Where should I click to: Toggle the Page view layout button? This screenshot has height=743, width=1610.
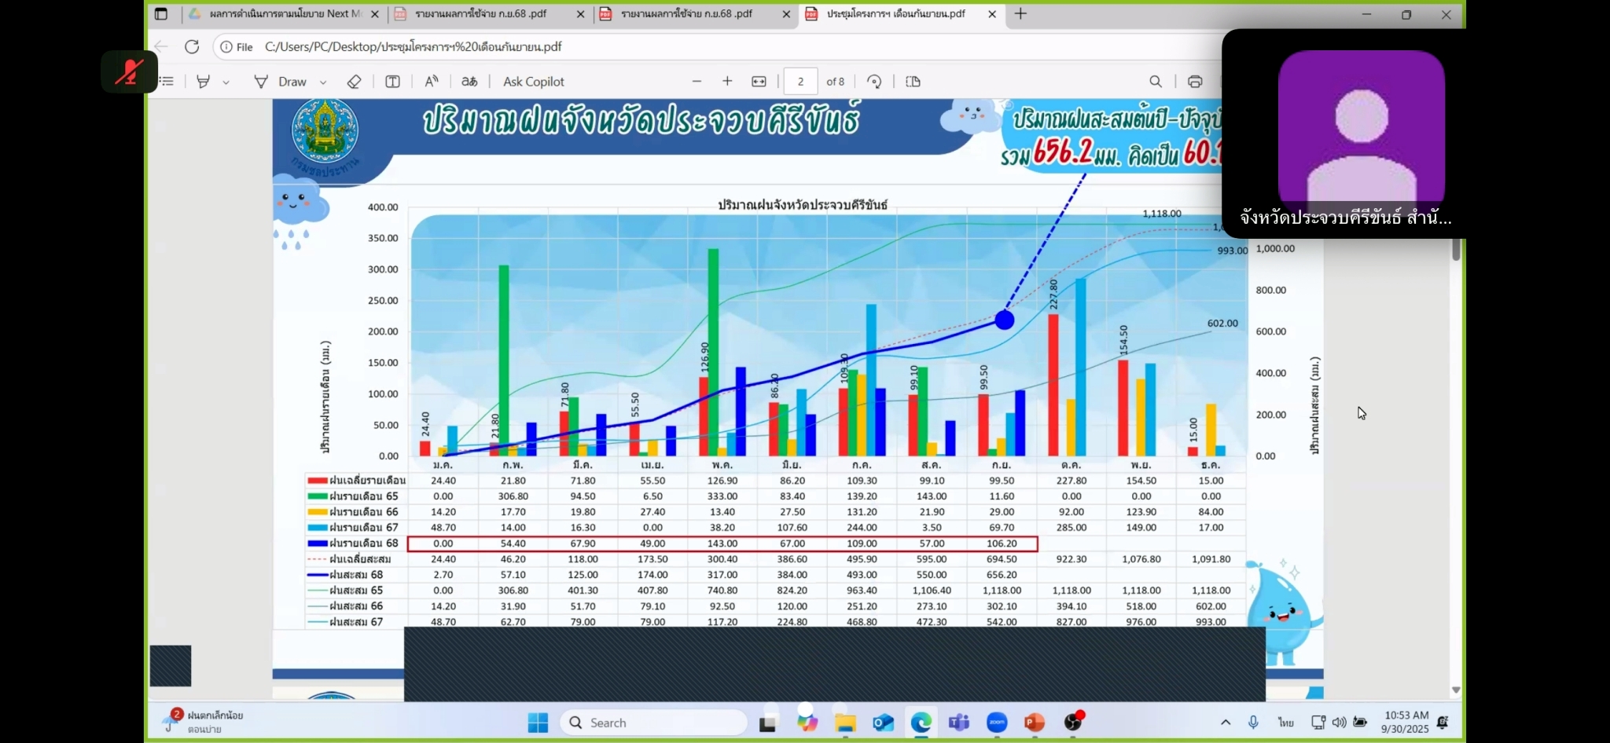[x=913, y=82]
